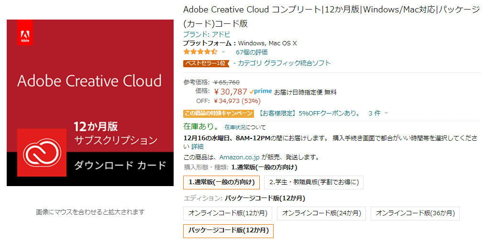Open the 67個の評価 reviews link
486x240 pixels.
[x=252, y=52]
